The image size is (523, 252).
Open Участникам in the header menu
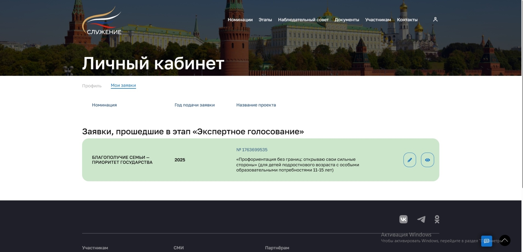coord(378,20)
